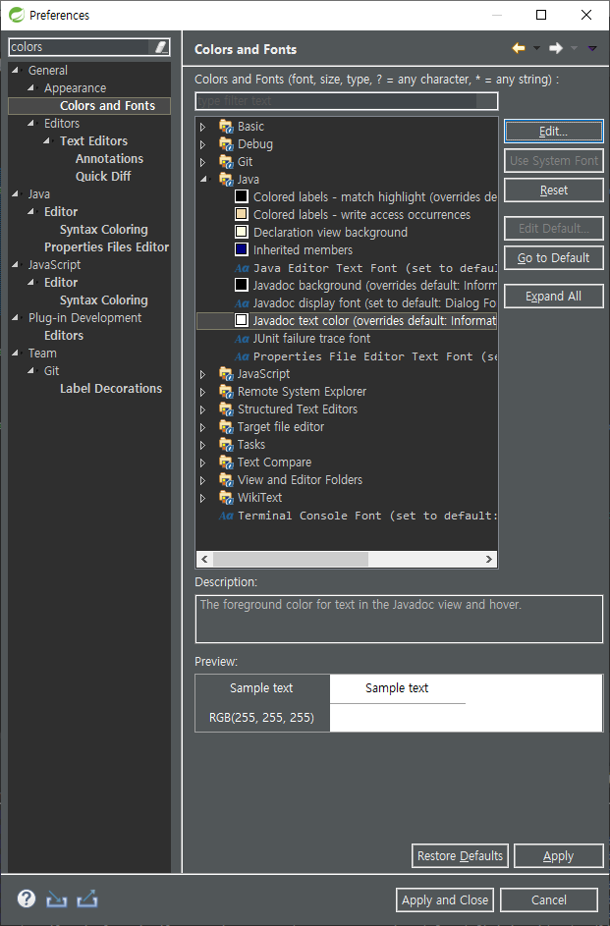Click the Basic category folder icon
Image resolution: width=610 pixels, height=926 pixels.
click(226, 127)
